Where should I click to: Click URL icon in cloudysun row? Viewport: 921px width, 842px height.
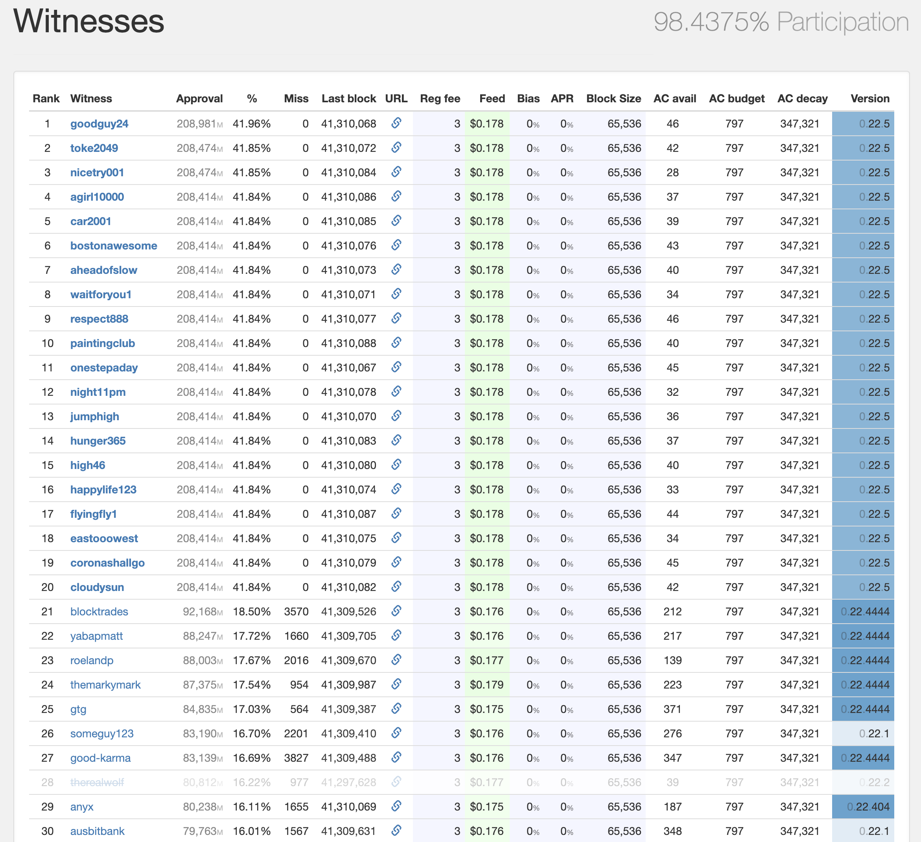click(x=396, y=587)
